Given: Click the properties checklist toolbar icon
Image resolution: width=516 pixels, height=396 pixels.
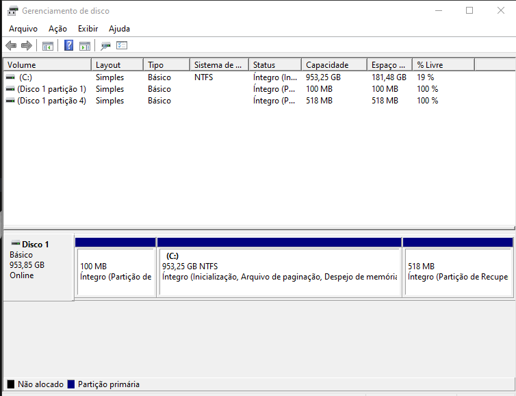Looking at the screenshot, I should pos(122,45).
